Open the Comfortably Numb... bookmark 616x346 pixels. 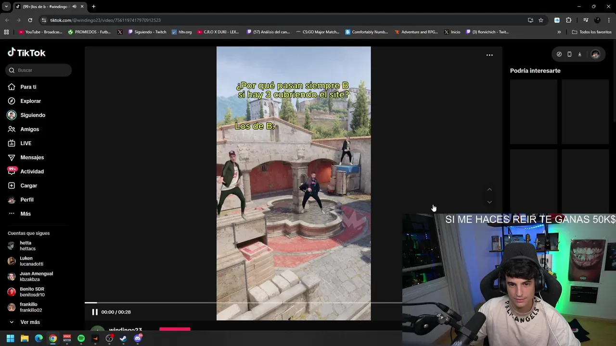[366, 32]
